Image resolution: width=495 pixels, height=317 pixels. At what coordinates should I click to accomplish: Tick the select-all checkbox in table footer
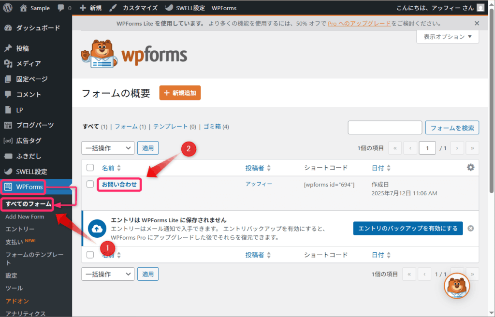[90, 255]
